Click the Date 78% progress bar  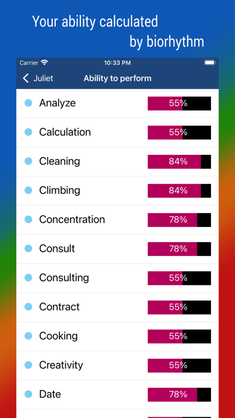tap(179, 395)
